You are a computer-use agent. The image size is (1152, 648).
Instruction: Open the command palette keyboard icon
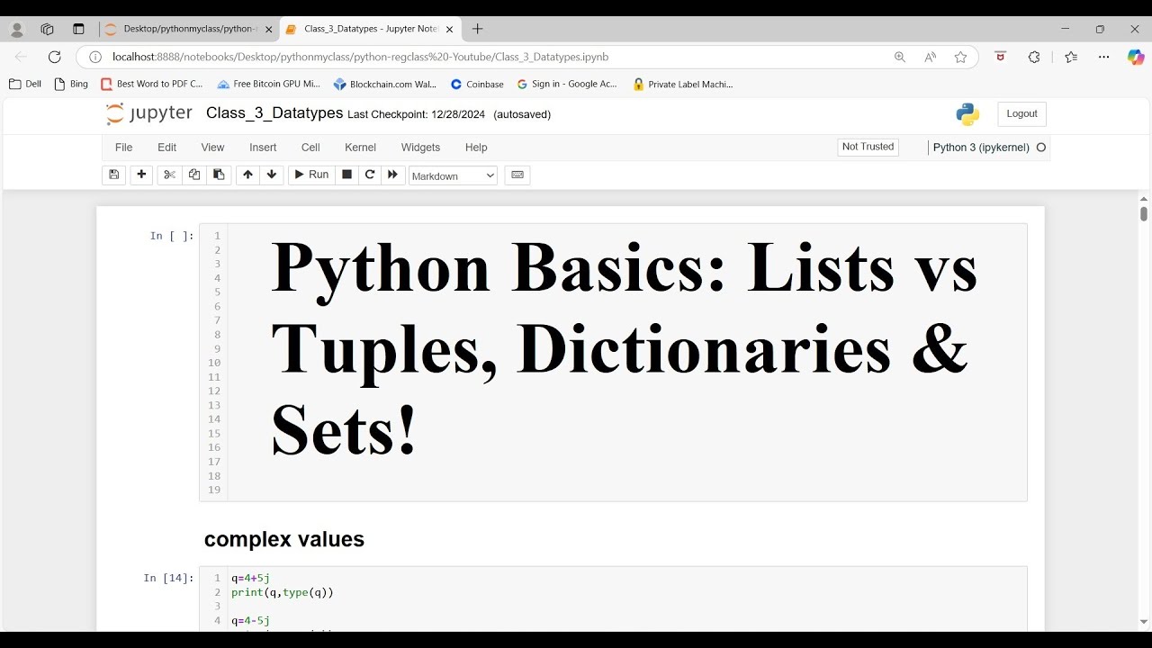point(517,175)
